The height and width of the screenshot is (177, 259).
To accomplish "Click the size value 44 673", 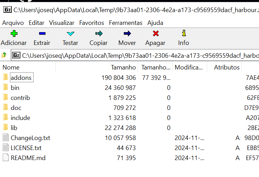I will coord(126,148).
